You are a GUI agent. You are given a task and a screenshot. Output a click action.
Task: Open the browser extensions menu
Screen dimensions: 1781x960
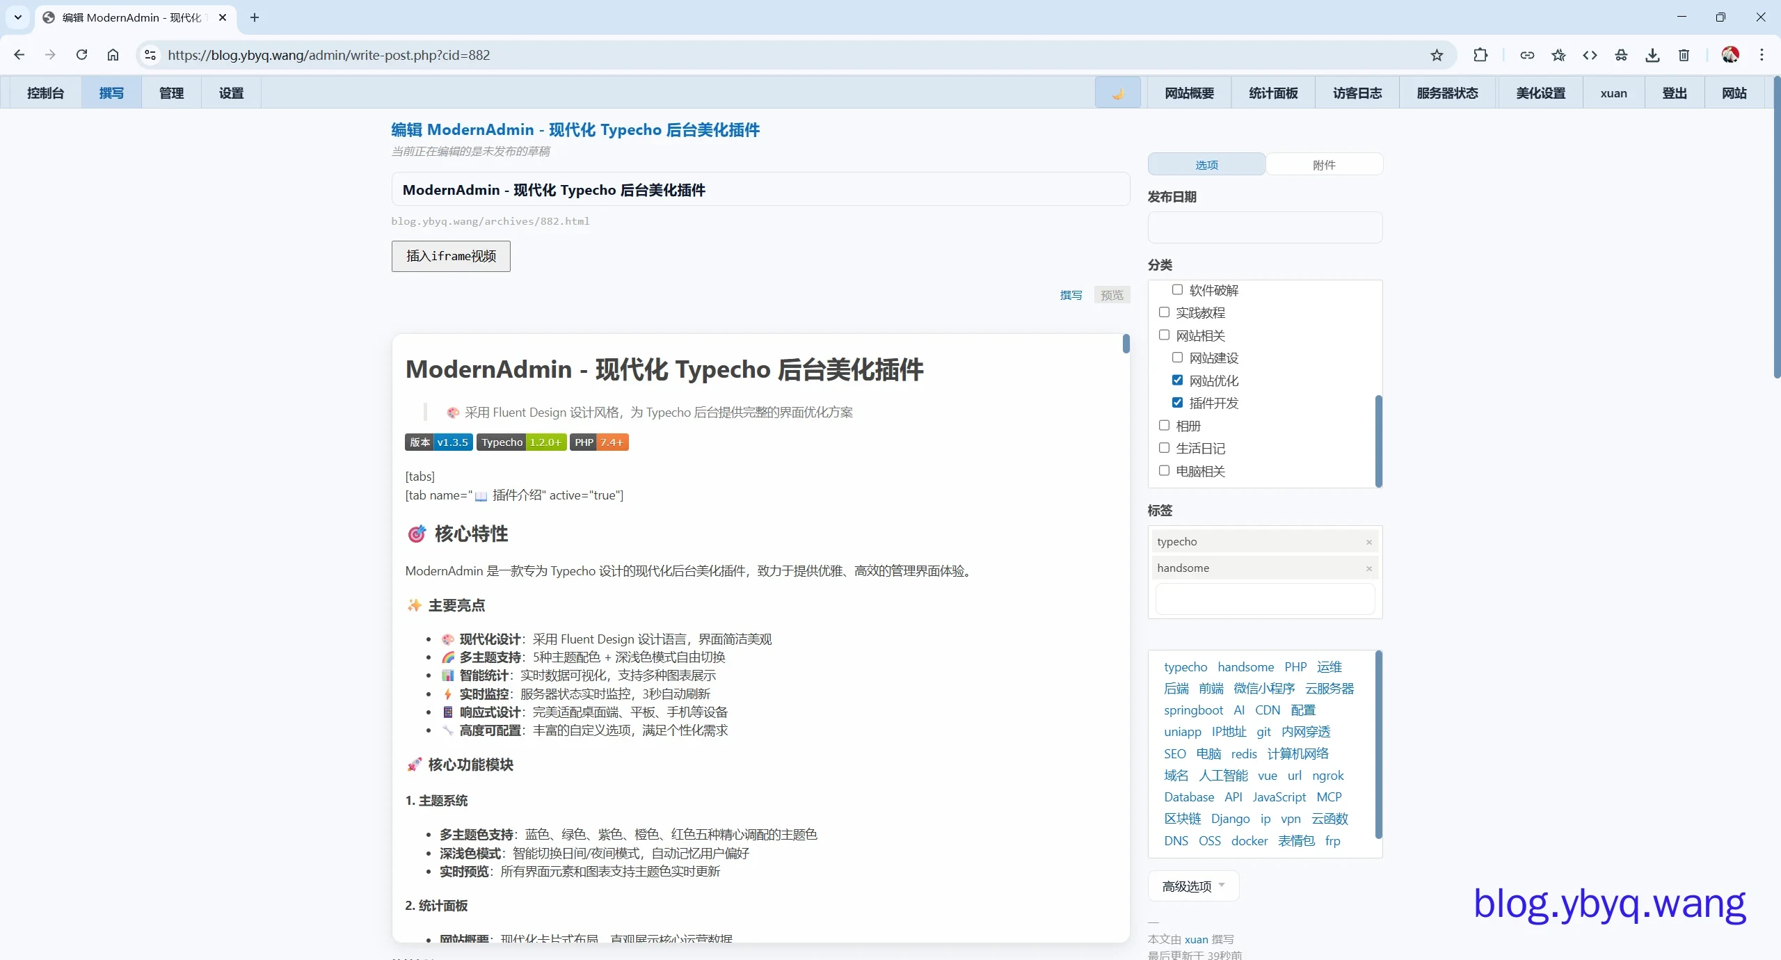click(x=1480, y=55)
